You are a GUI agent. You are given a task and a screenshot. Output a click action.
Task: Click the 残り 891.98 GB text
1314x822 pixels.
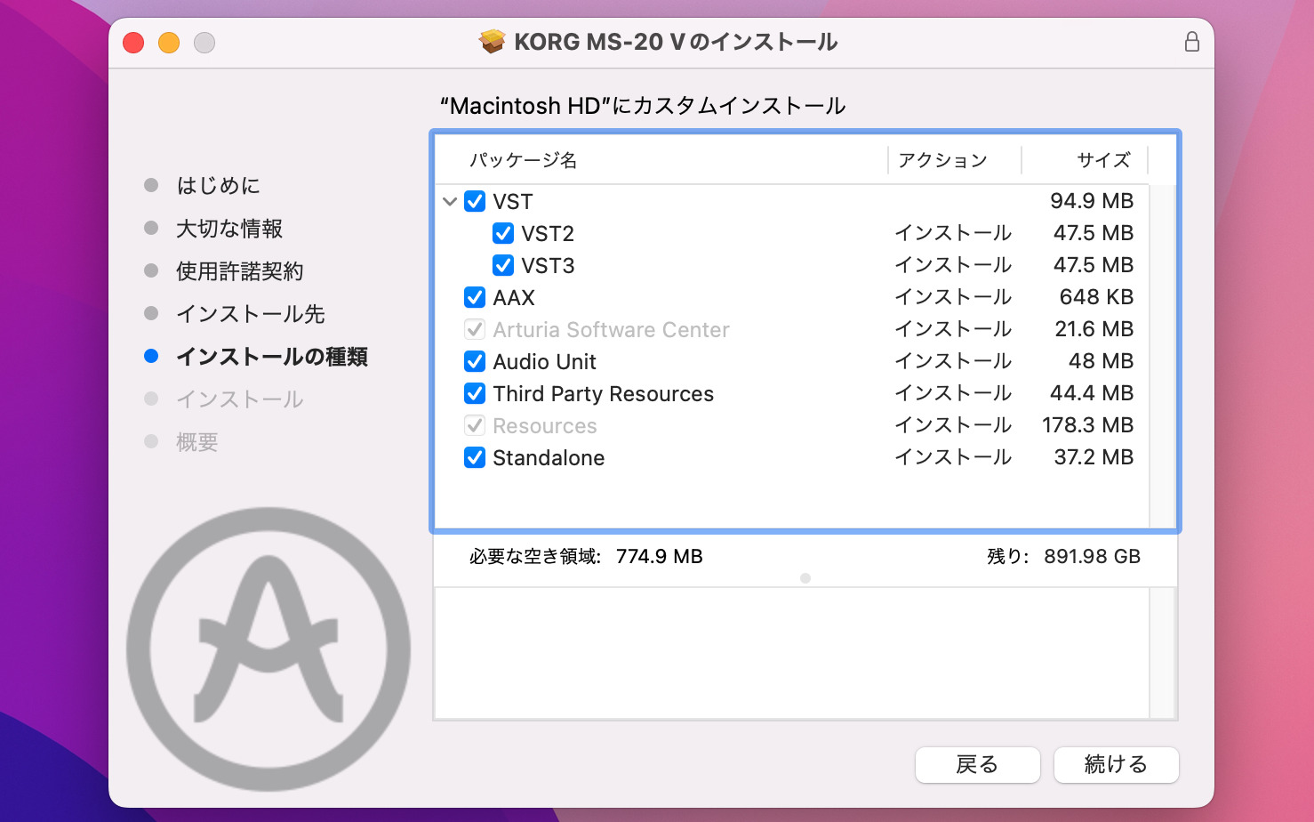pyautogui.click(x=1063, y=557)
